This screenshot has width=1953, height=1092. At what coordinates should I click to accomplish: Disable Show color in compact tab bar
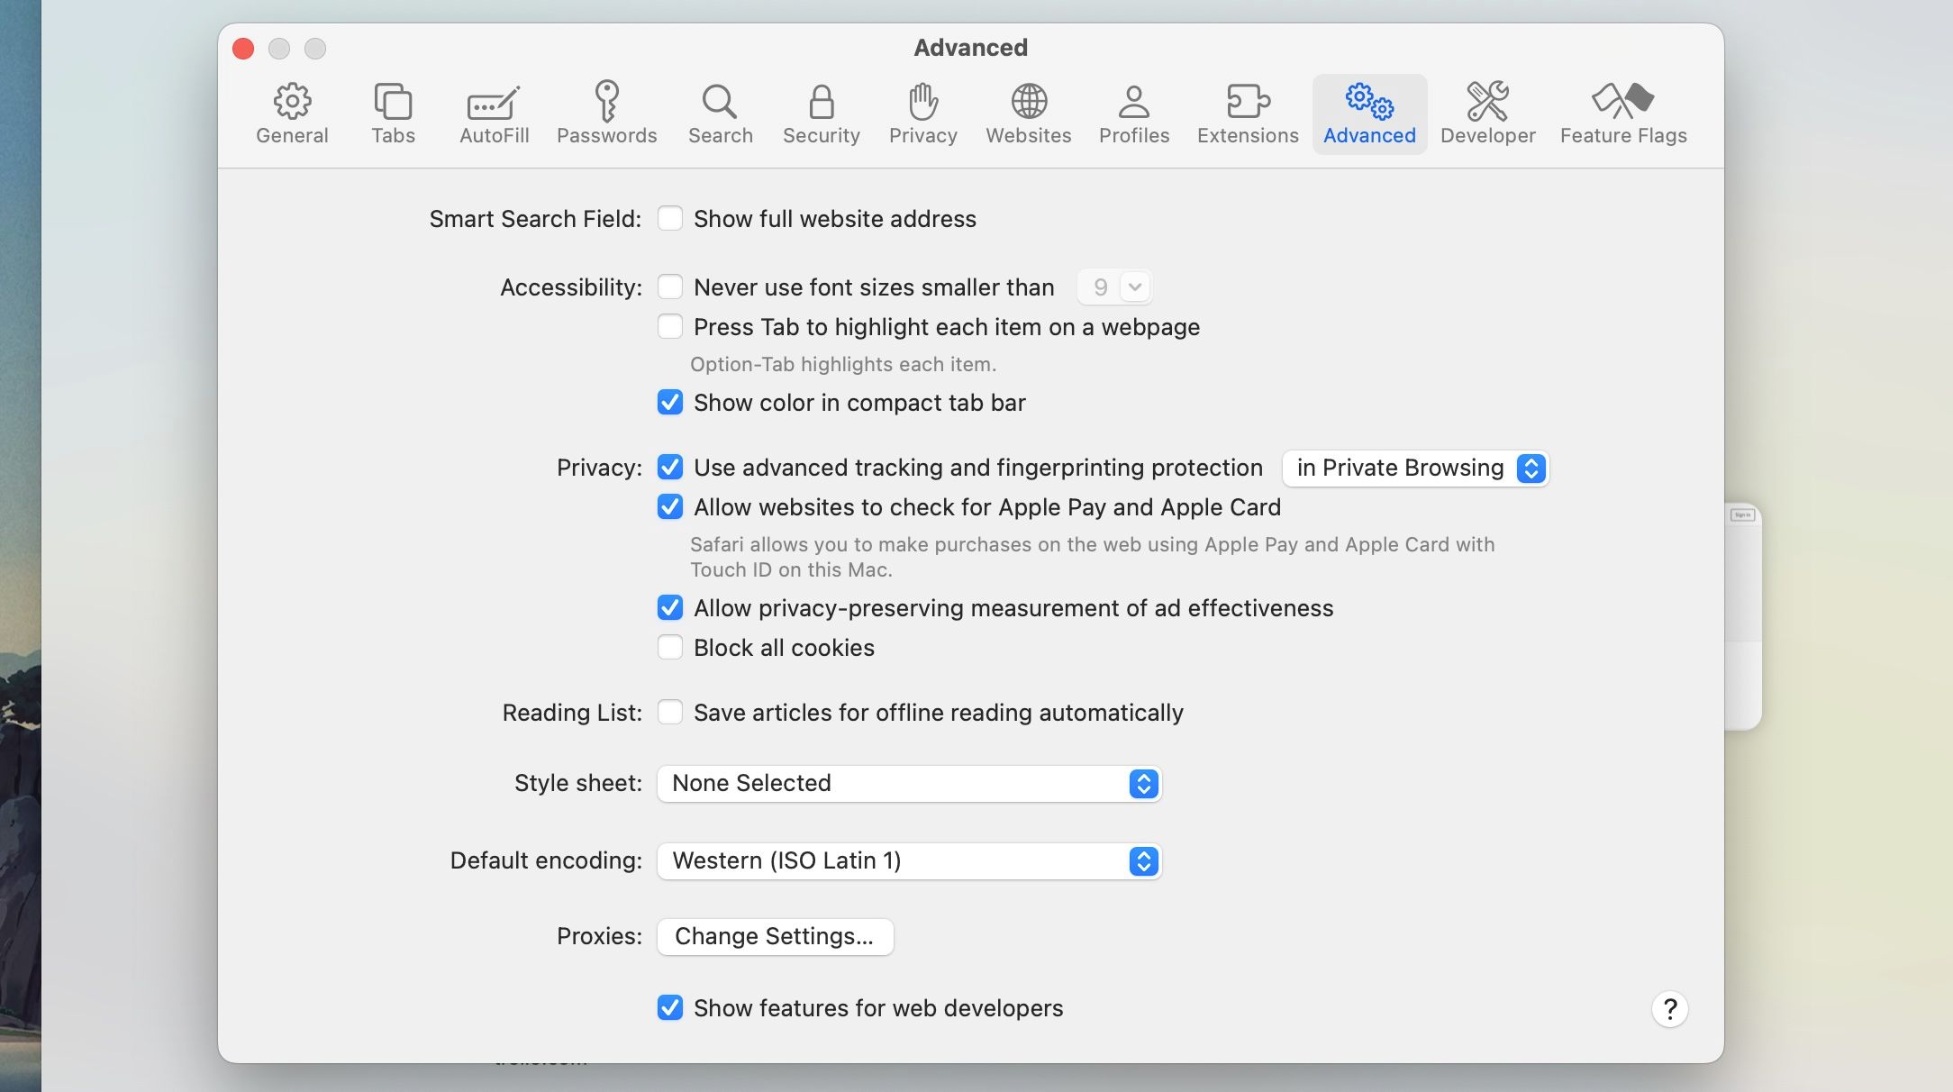(670, 403)
